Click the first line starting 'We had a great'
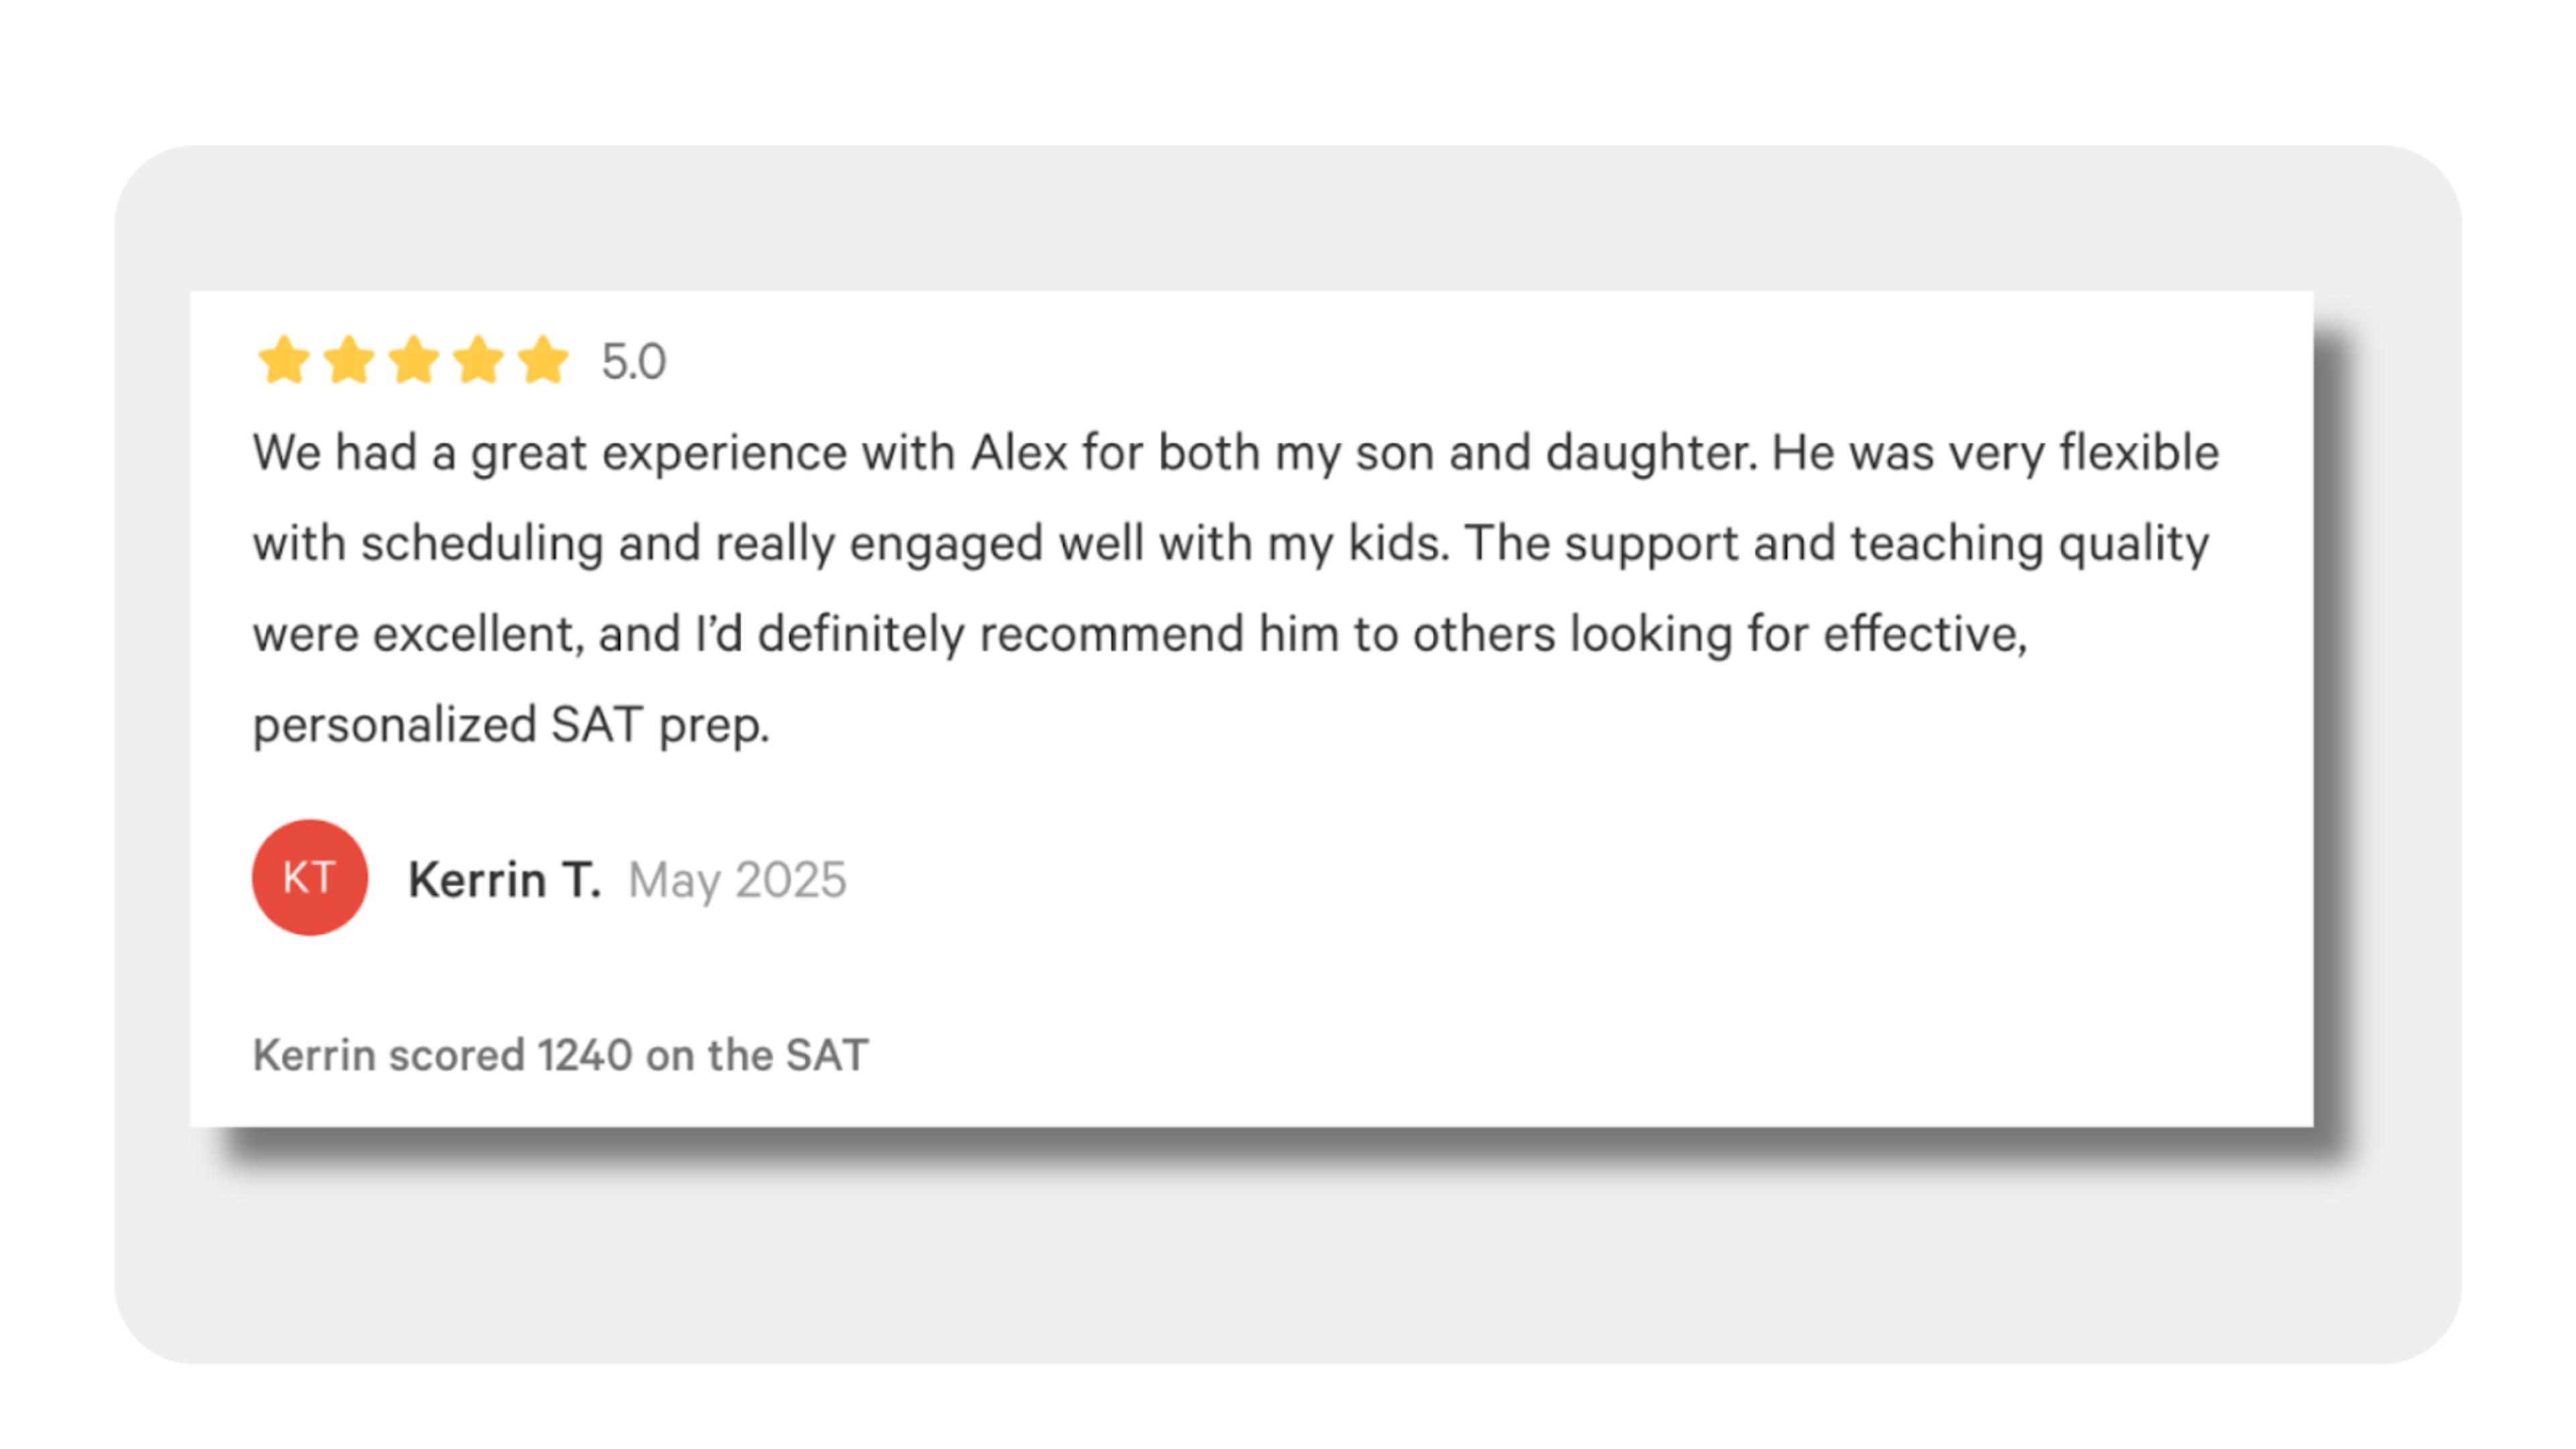Image resolution: width=2576 pixels, height=1449 pixels. coord(1236,454)
